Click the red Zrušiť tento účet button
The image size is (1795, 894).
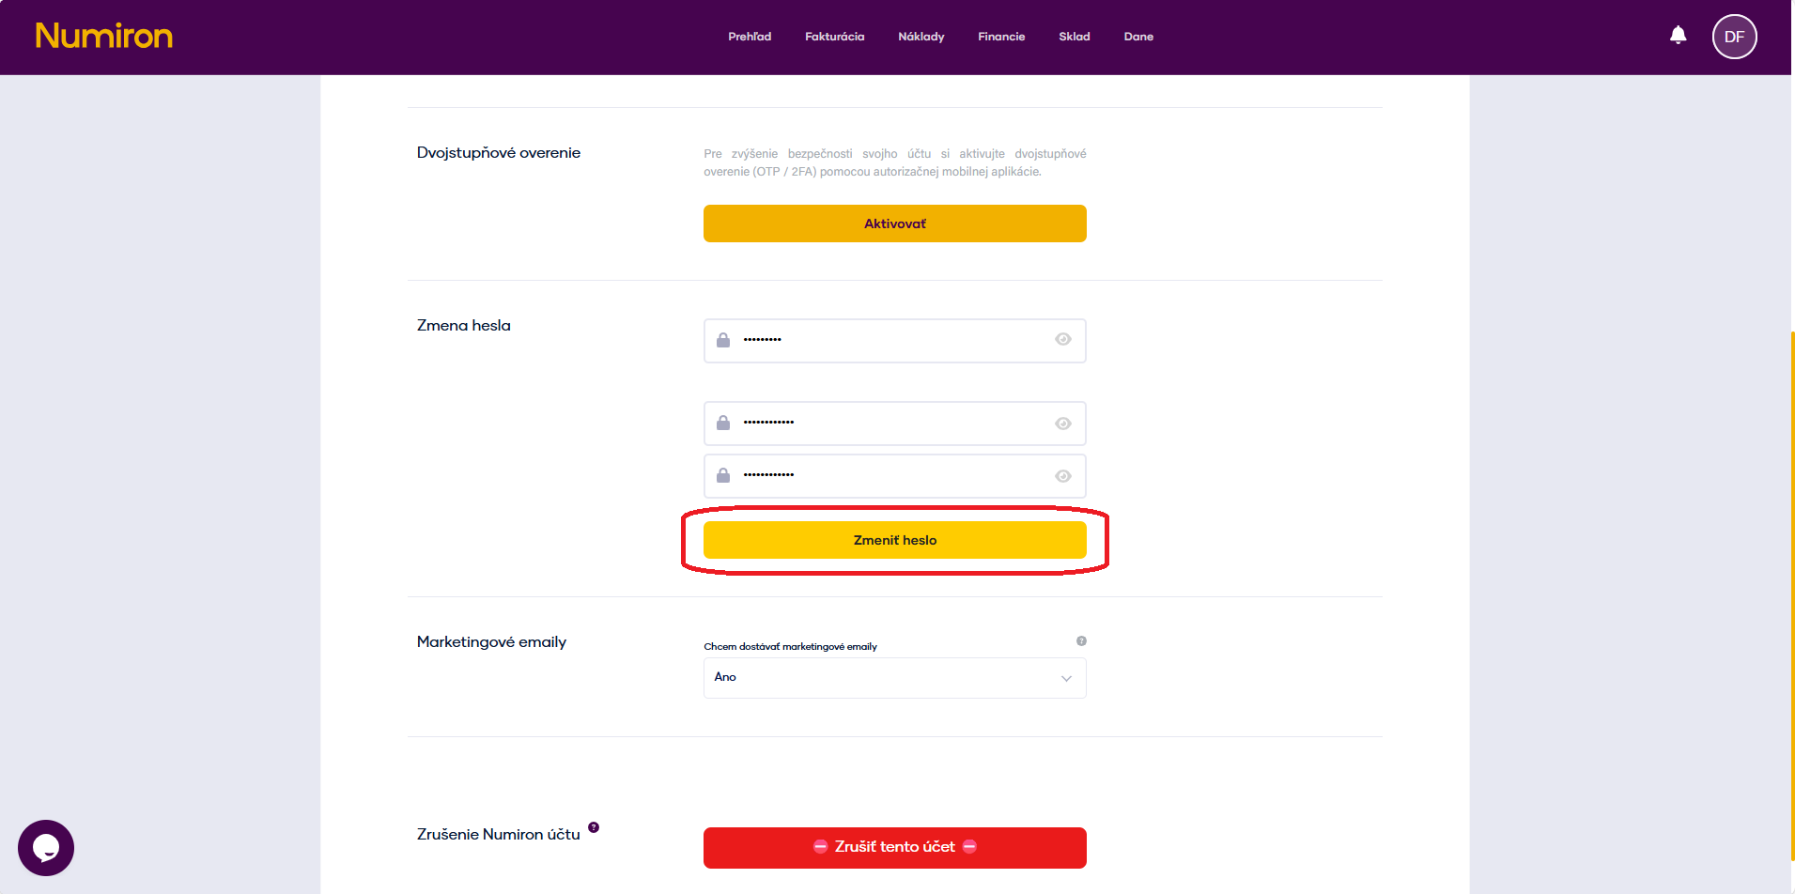(x=894, y=847)
